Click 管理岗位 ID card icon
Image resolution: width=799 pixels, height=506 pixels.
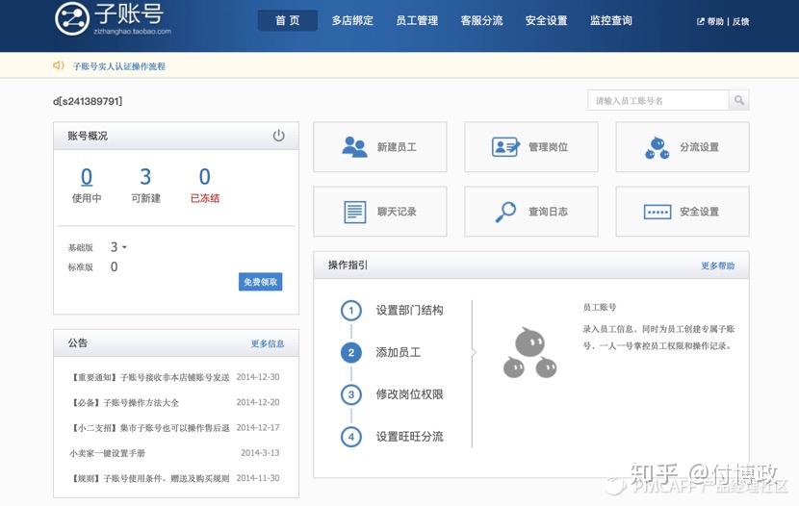click(x=505, y=146)
